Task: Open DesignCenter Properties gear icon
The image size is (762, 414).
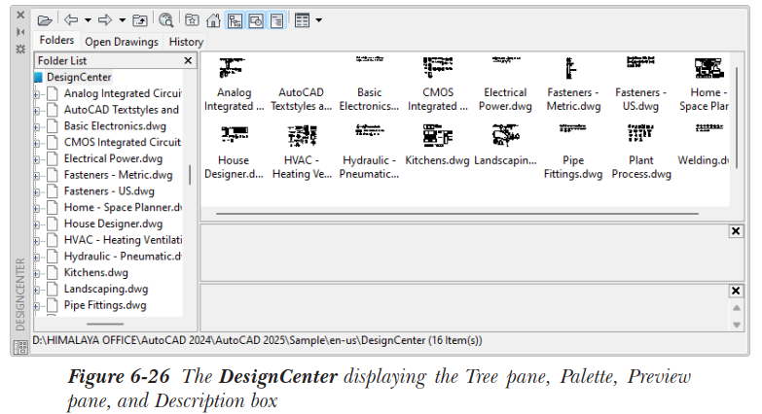Action: 20,49
